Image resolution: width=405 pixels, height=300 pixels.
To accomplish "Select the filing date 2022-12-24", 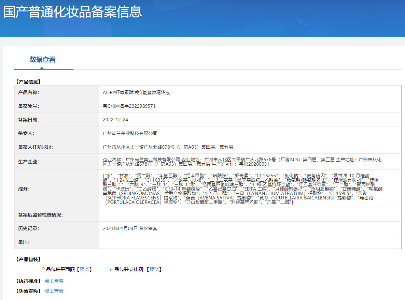I will coord(115,120).
